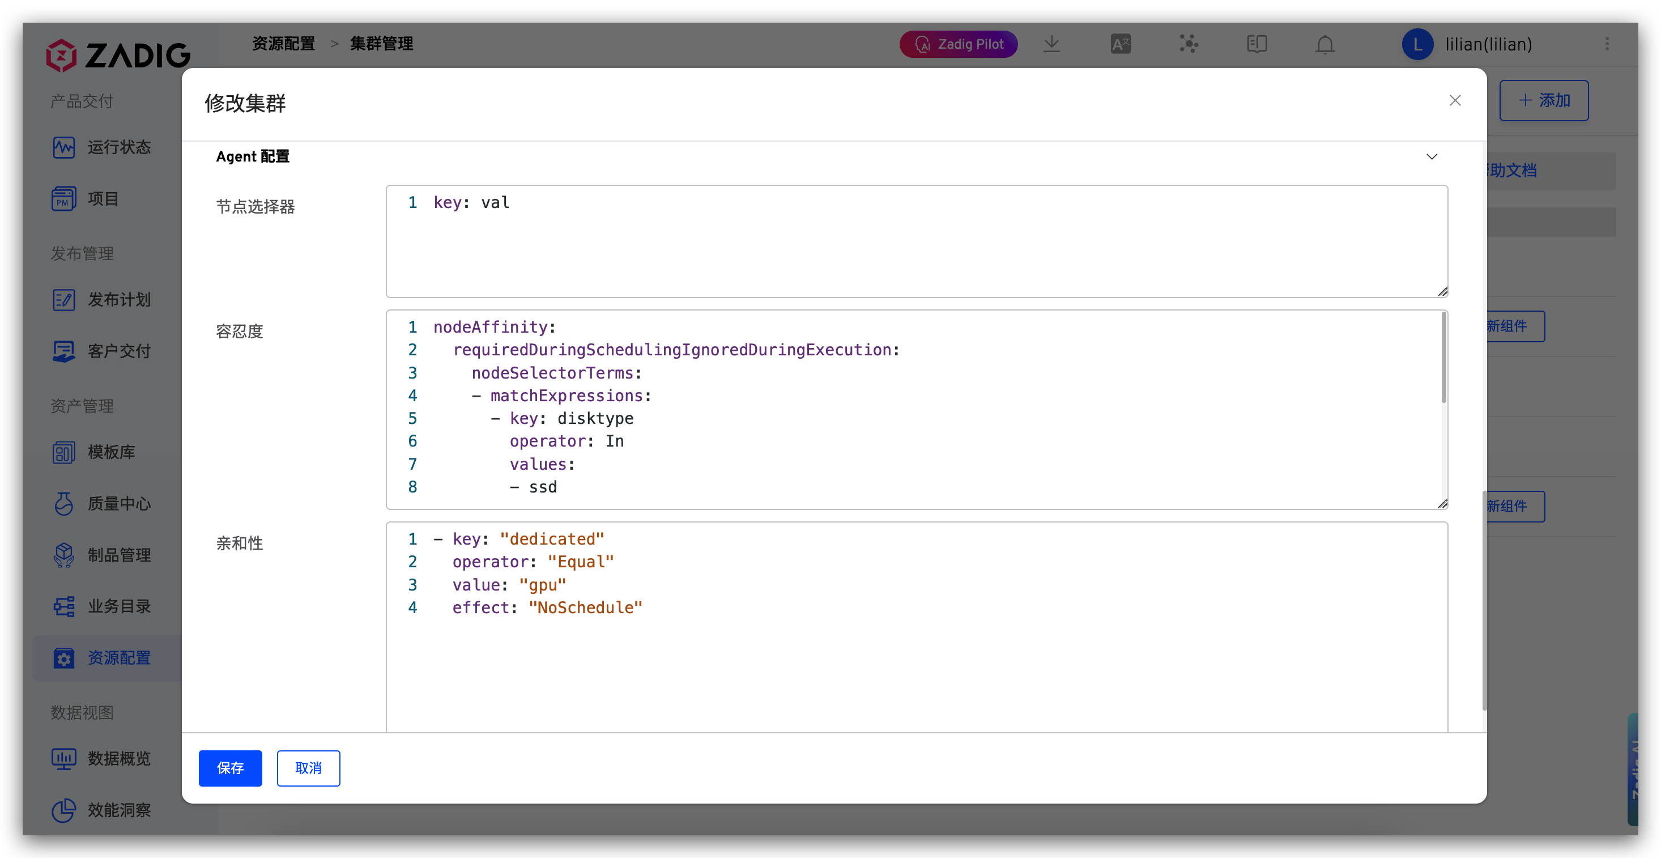Click the 取消 button
This screenshot has width=1661, height=858.
click(x=308, y=768)
